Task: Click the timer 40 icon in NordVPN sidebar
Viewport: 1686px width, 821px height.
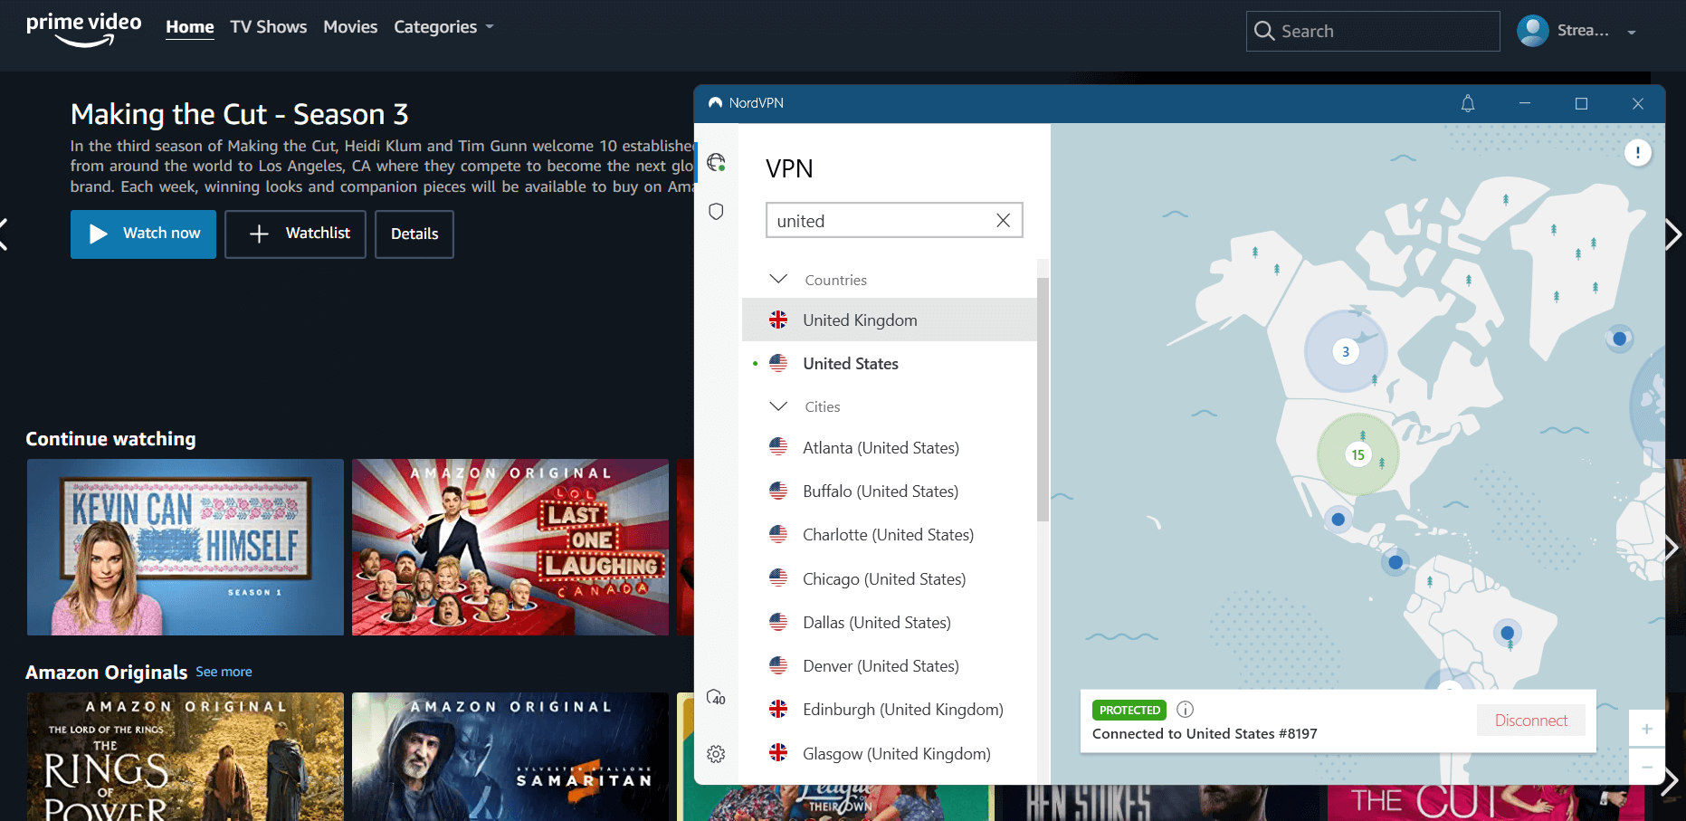Action: pos(716,697)
